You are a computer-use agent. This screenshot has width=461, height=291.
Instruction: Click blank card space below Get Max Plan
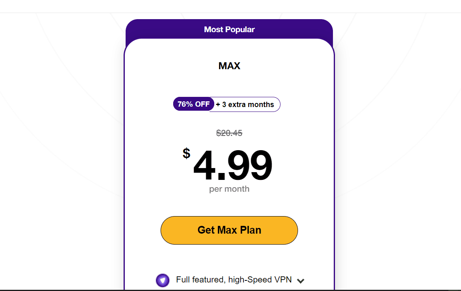229,258
